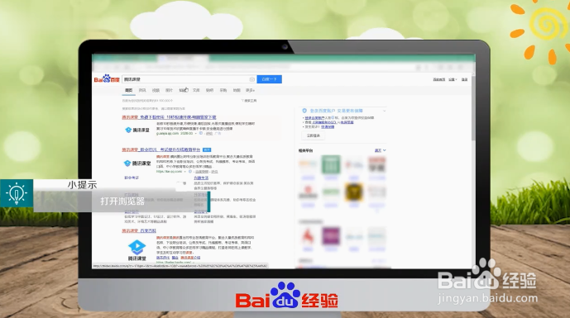The height and width of the screenshot is (318, 570).
Task: Open first result 腾讯课堂 免费下载 ad title
Action: pos(169,117)
